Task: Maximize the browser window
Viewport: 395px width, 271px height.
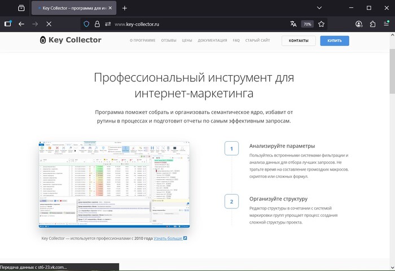Action: [x=369, y=8]
